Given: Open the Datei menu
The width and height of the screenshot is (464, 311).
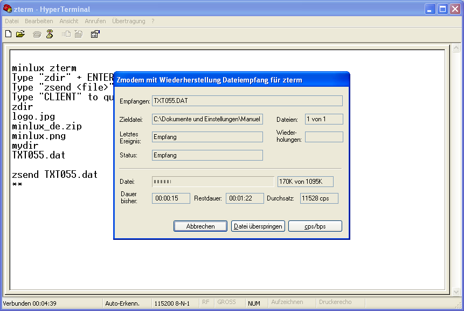Looking at the screenshot, I should pos(12,21).
